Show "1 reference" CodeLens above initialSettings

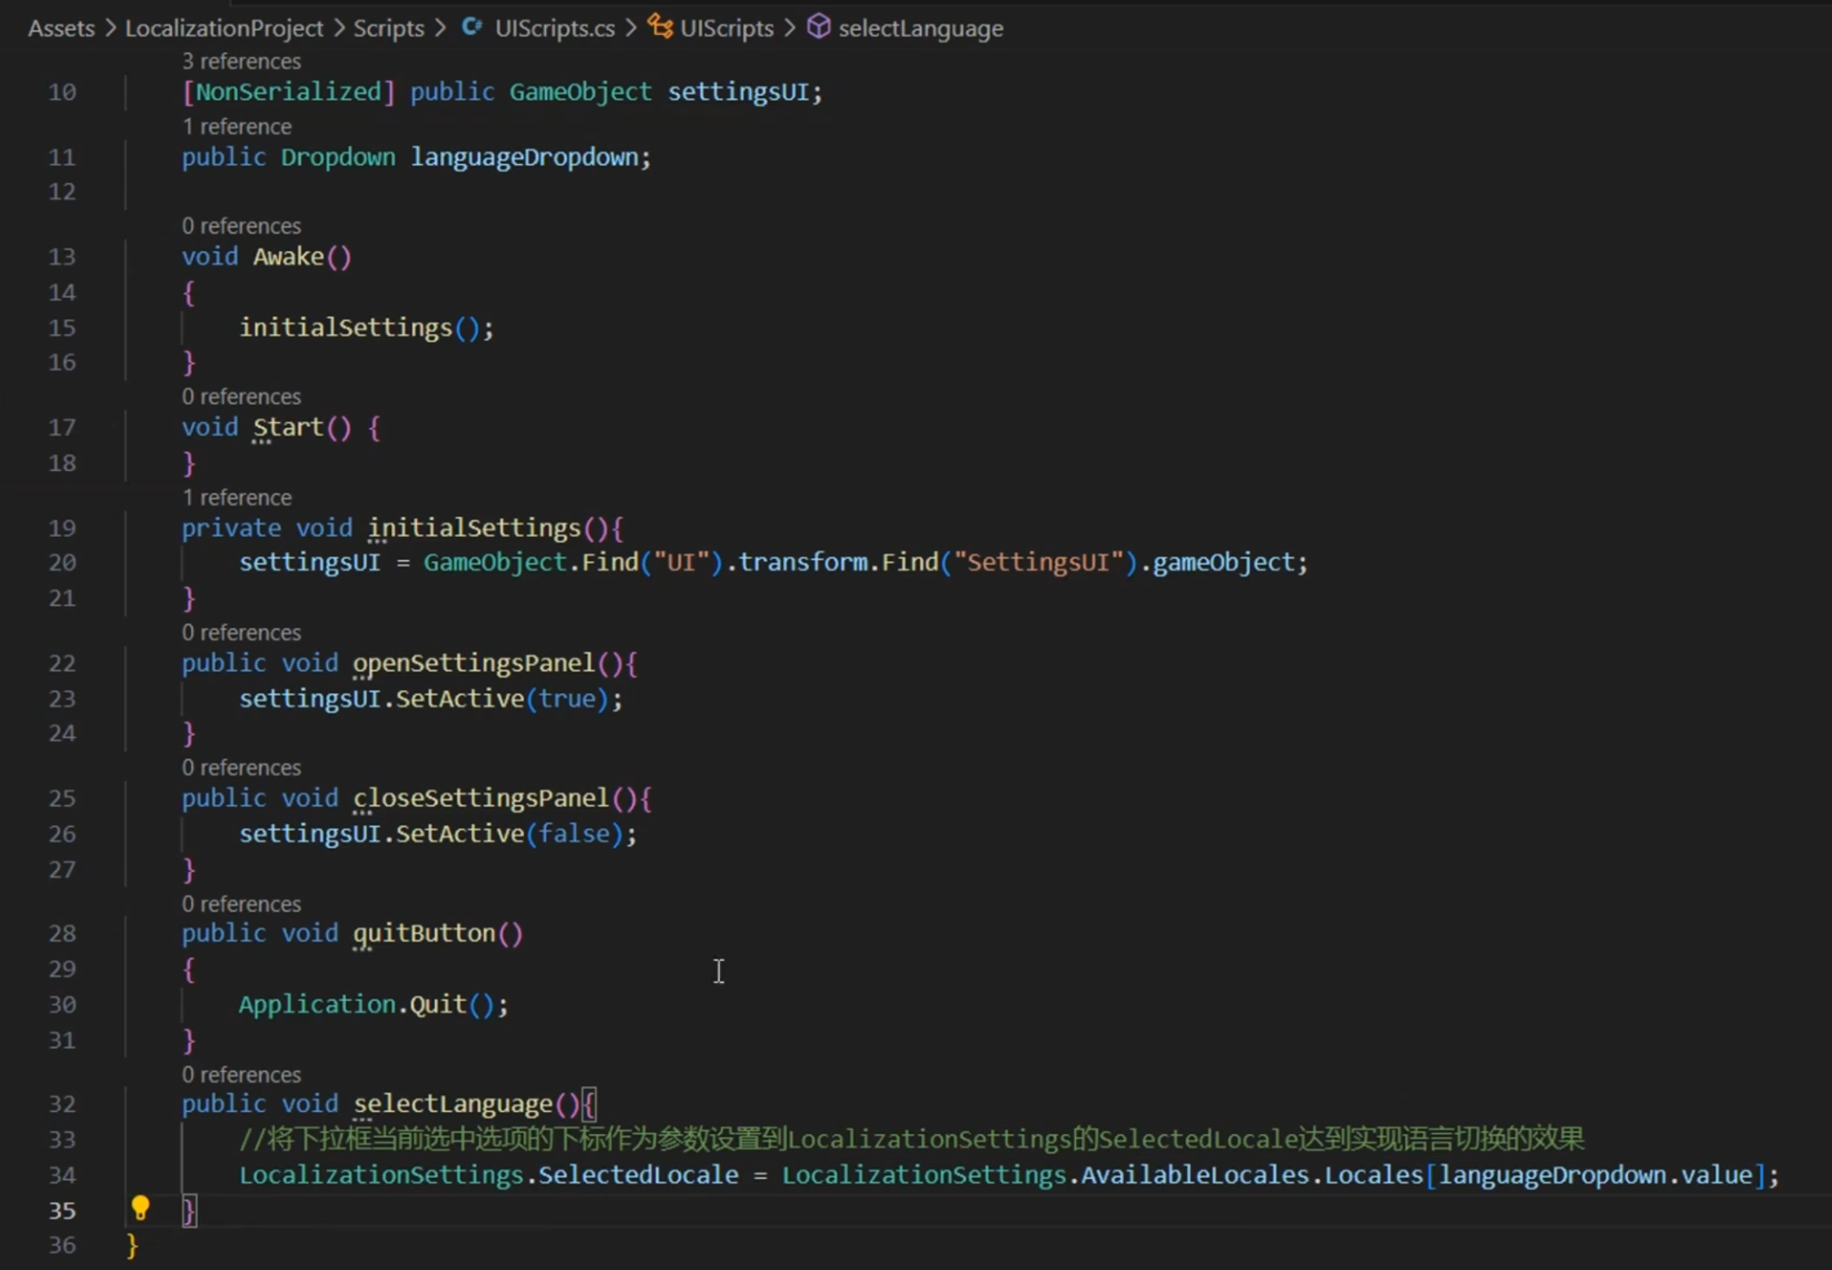(237, 497)
